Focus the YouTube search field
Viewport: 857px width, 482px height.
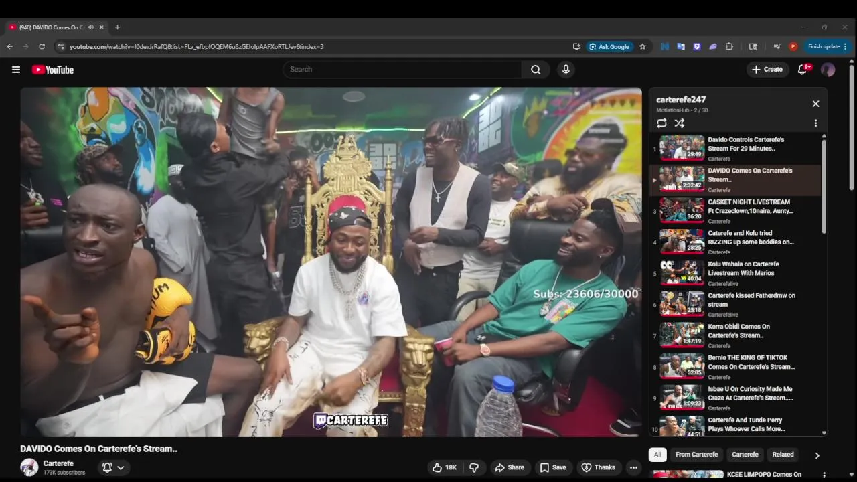(402, 70)
